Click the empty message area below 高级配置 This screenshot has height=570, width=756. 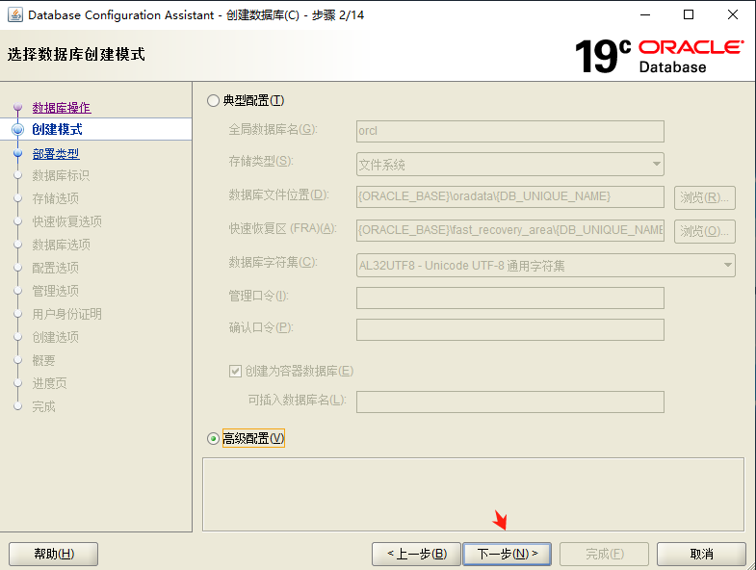[x=473, y=494]
